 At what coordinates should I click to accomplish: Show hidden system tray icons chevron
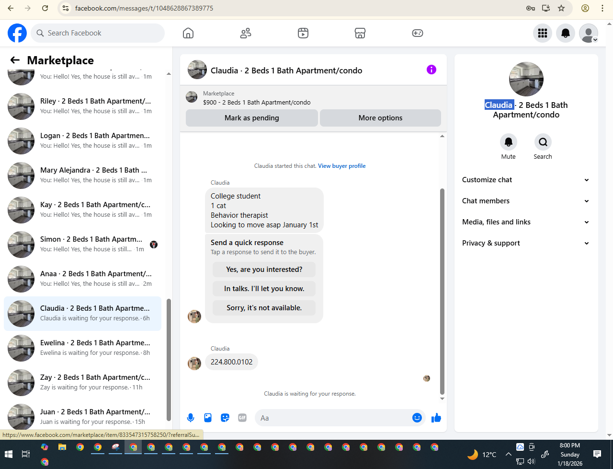click(x=508, y=454)
